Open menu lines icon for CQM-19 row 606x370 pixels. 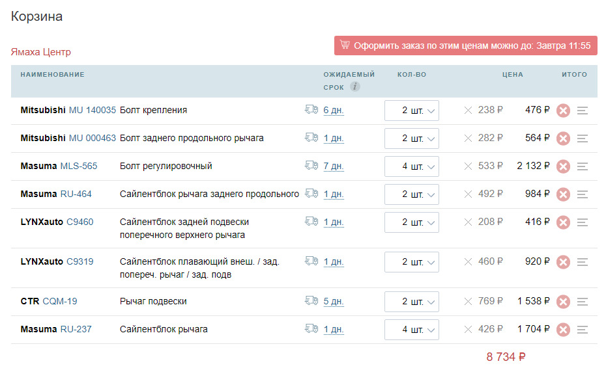point(583,302)
